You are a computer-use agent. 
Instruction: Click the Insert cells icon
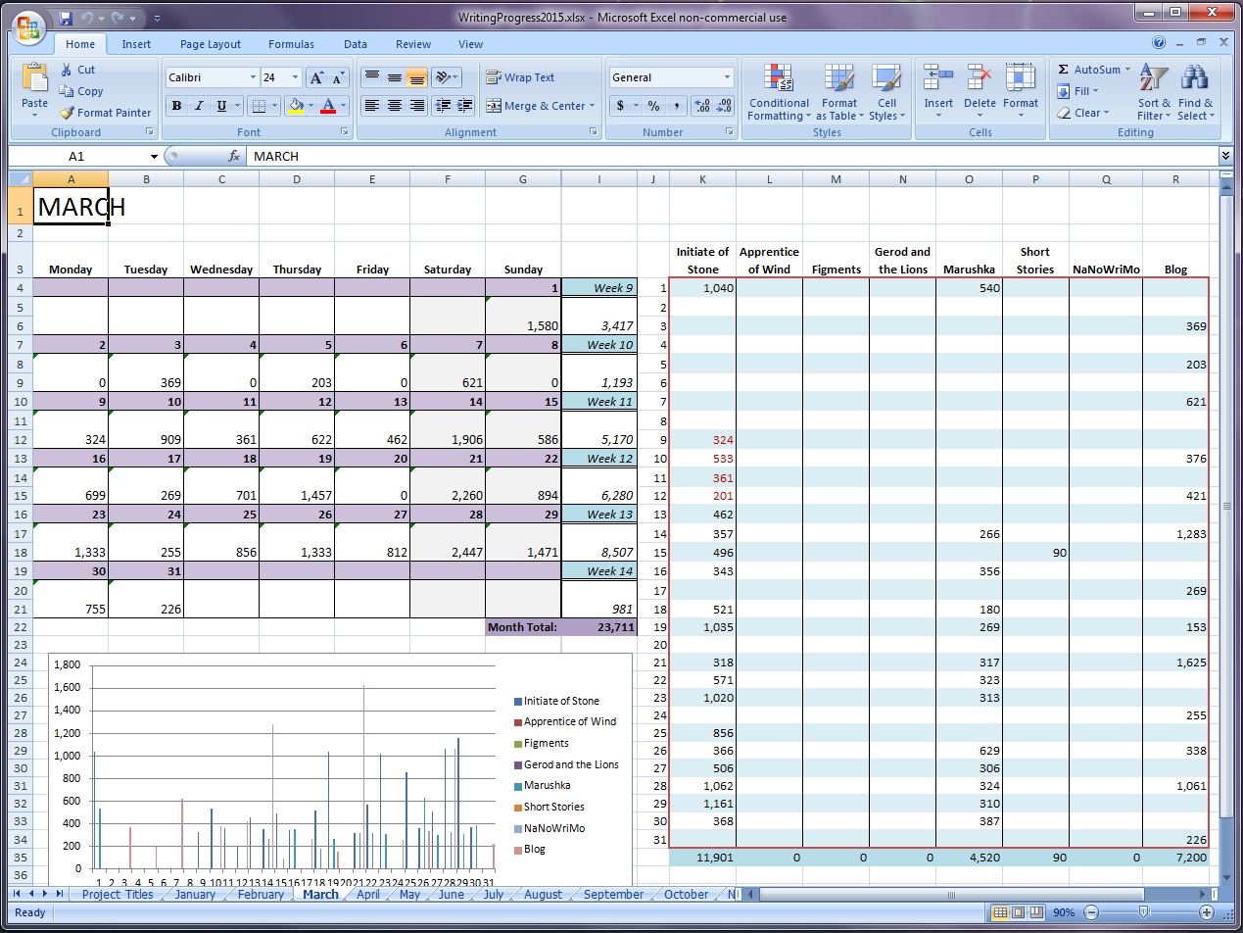(x=937, y=80)
